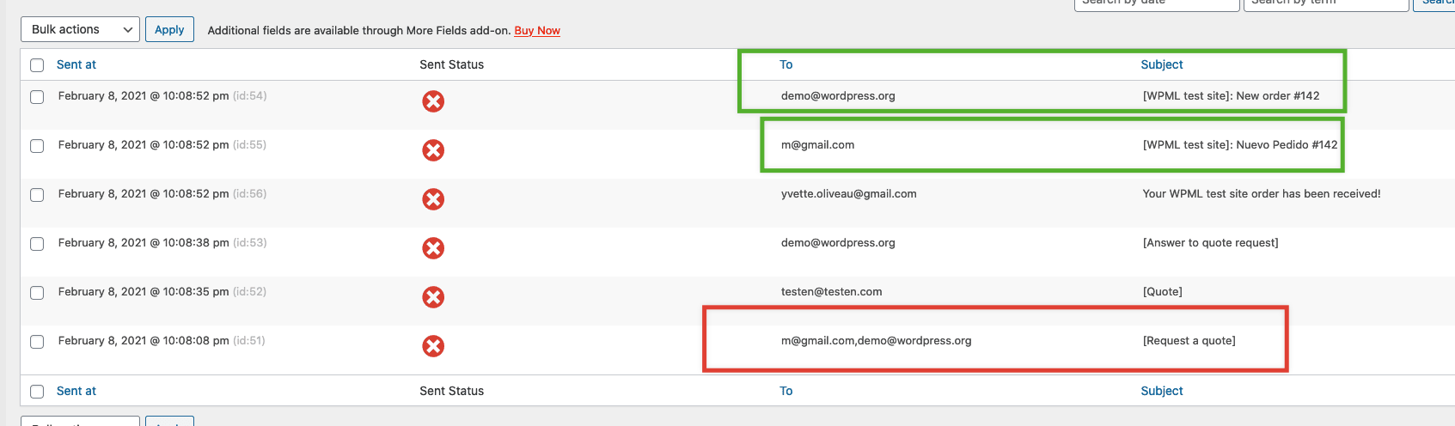Click failed status icon for email id:52
Viewport: 1455px width, 426px height.
click(433, 297)
